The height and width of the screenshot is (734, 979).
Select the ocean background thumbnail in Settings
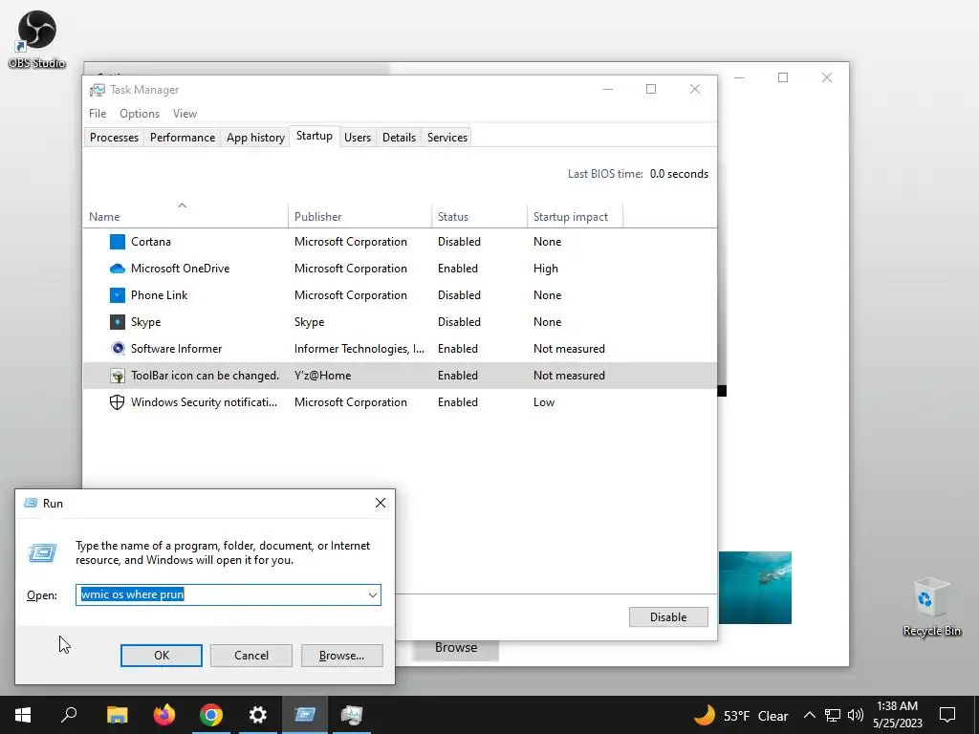(x=755, y=588)
